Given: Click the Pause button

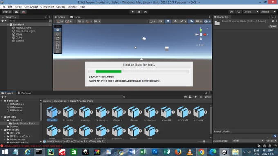Looking at the screenshot, I should 139,12.
